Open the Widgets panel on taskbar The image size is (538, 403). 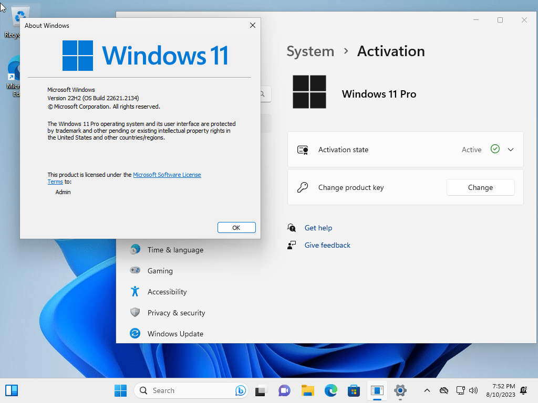[x=12, y=390]
